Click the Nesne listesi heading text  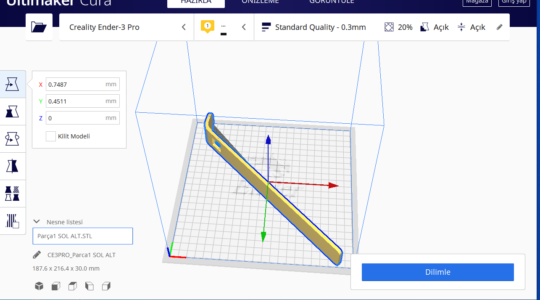65,222
